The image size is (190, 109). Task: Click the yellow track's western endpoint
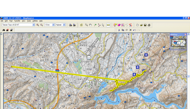pyautogui.click(x=12, y=66)
